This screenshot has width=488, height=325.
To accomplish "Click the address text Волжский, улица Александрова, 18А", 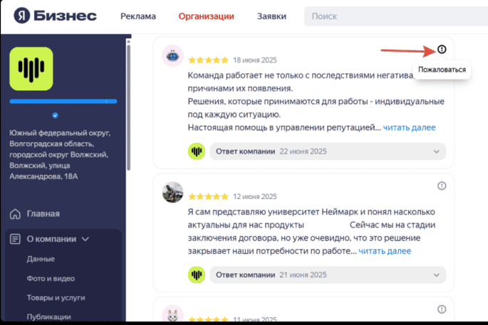I will pos(43,171).
